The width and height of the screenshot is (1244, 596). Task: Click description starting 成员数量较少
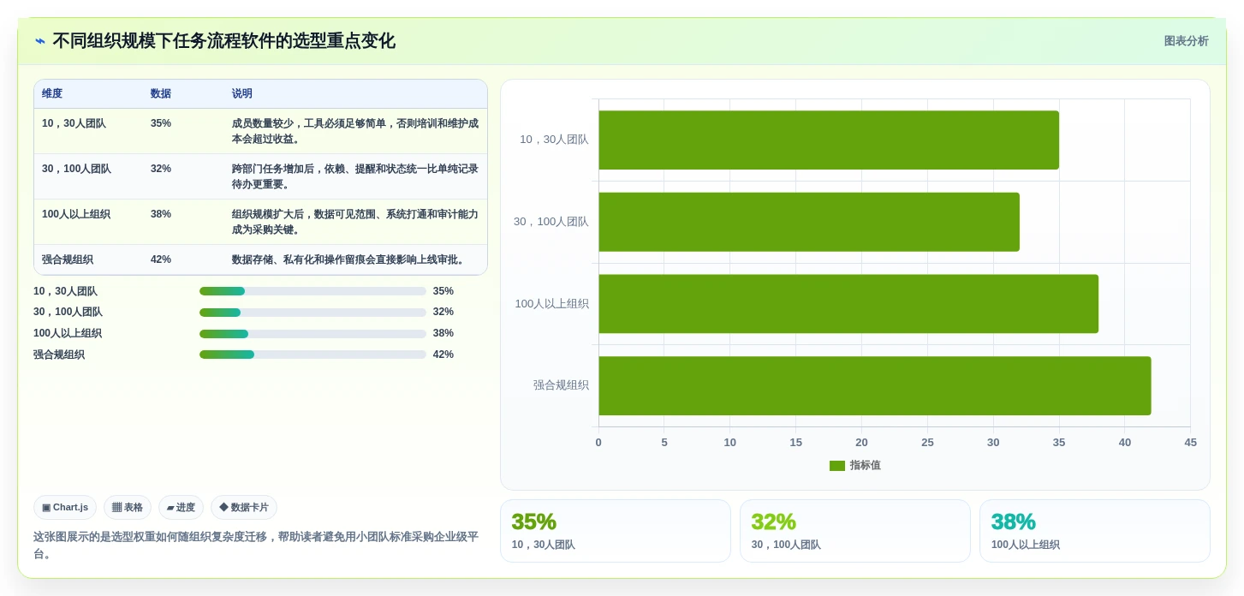(355, 131)
